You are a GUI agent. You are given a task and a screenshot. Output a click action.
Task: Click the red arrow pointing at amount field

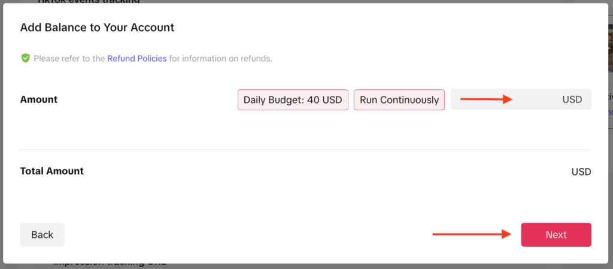pos(486,99)
